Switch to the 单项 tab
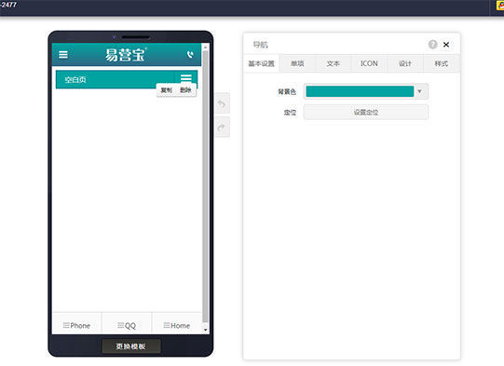 click(x=297, y=63)
